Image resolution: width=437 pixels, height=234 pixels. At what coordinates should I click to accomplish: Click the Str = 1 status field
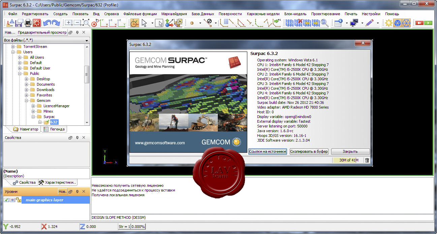(124, 227)
